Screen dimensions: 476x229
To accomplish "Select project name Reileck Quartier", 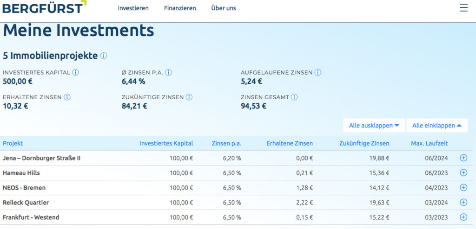I will [26, 202].
